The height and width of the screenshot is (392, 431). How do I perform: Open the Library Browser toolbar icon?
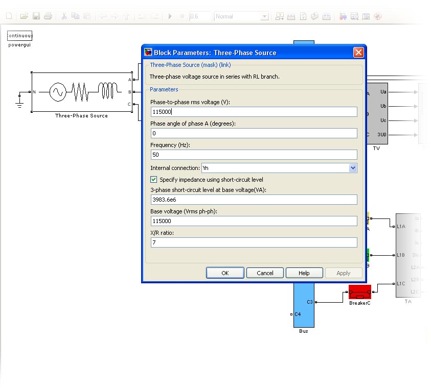coord(343,16)
